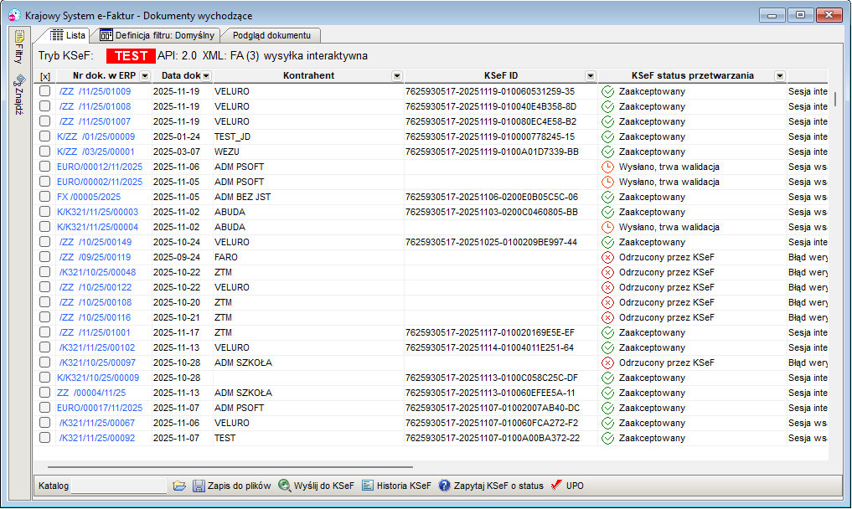Click the vertical scrollbar thumb of the list
This screenshot has height=509, width=852.
[x=834, y=99]
